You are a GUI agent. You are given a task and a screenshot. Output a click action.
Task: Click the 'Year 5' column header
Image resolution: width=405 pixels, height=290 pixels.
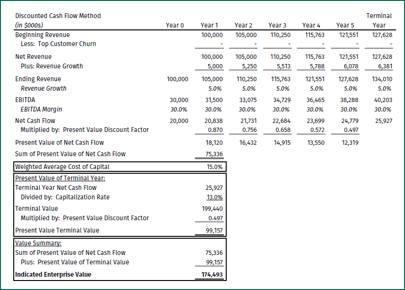345,25
